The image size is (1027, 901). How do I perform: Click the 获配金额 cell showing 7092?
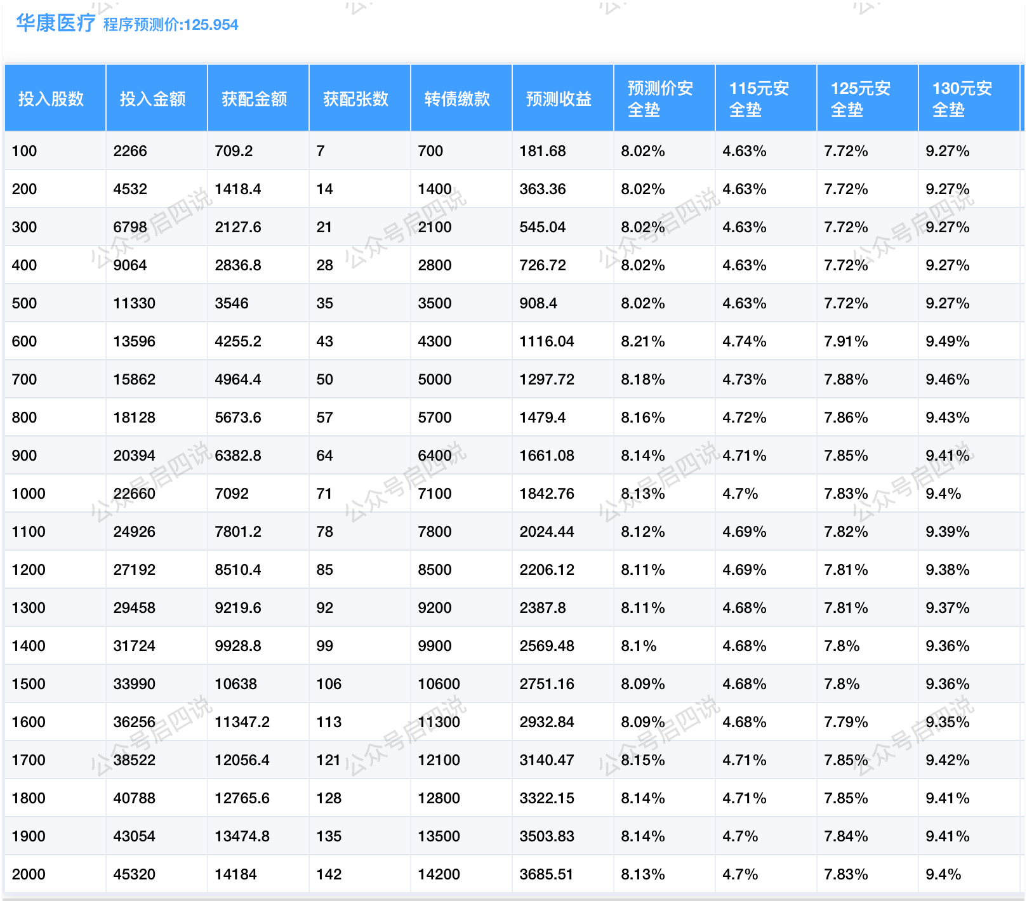coord(232,494)
